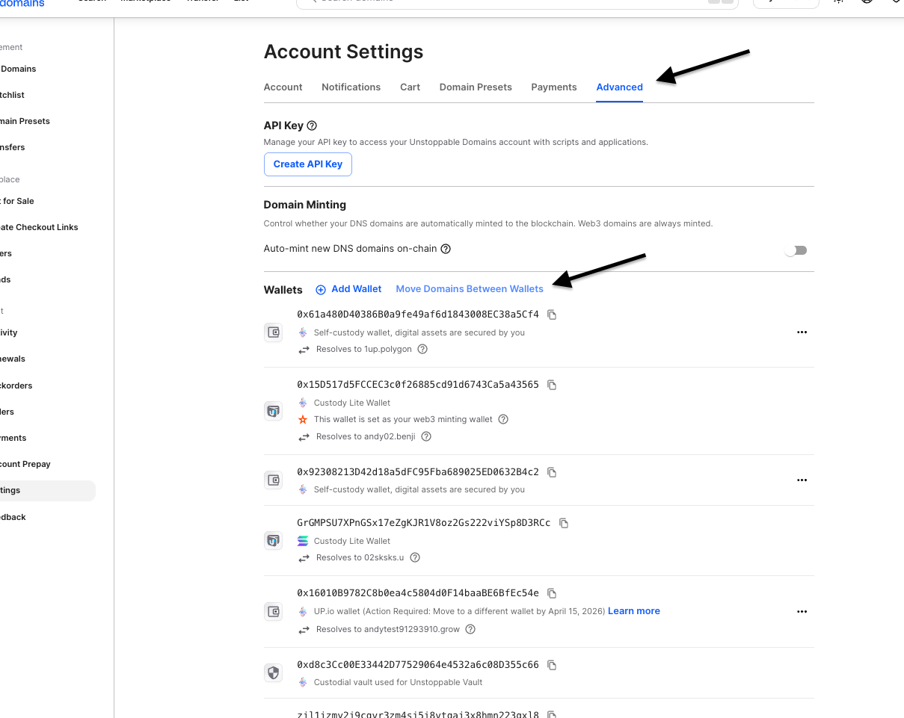Viewport: 904px width, 718px height.
Task: Click the Domain Minting section heading
Action: point(305,205)
